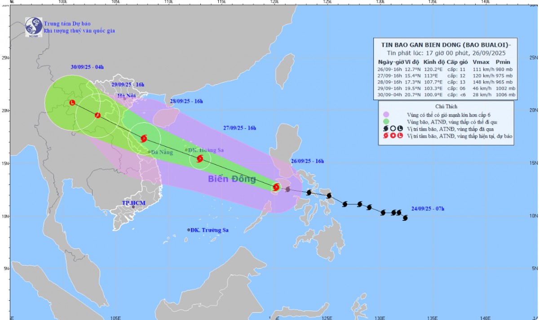The image size is (539, 320).
Task: Click the ĐK. Trường Sa marker dot
Action: [189, 230]
